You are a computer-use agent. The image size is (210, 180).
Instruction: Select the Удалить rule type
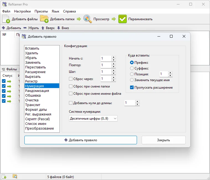(x=42, y=53)
